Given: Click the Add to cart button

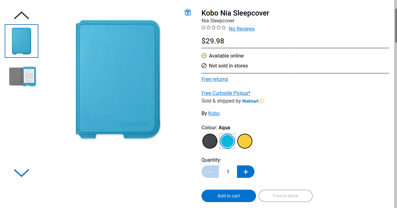Looking at the screenshot, I should coord(229,196).
